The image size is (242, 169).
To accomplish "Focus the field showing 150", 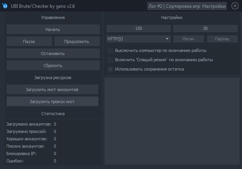I will click(x=139, y=29).
